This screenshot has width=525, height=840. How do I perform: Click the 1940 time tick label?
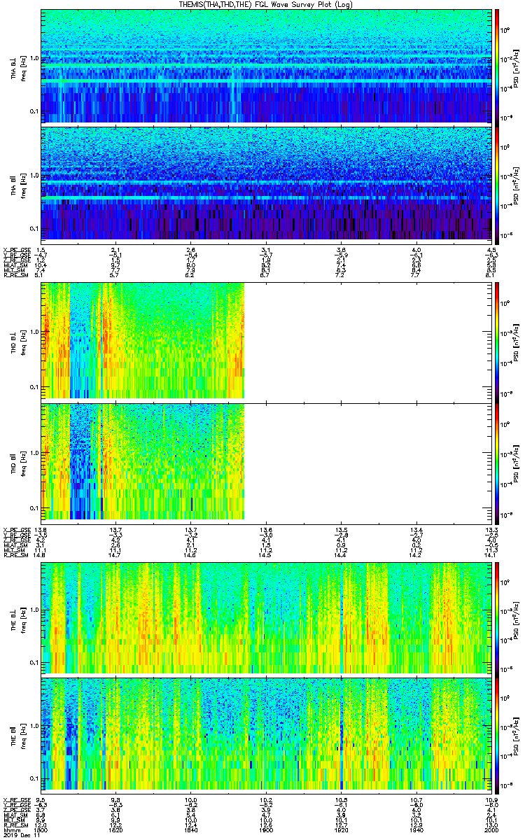pos(416,829)
